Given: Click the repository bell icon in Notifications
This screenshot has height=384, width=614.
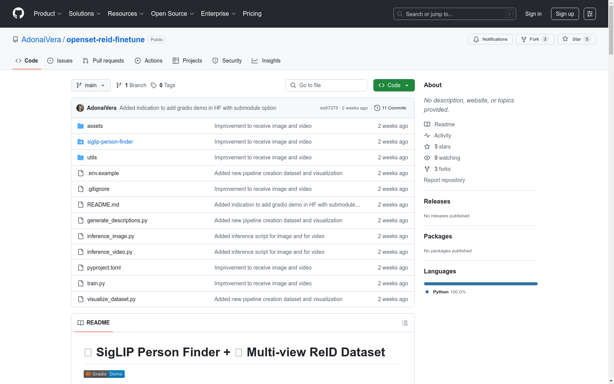Looking at the screenshot, I should pos(476,39).
